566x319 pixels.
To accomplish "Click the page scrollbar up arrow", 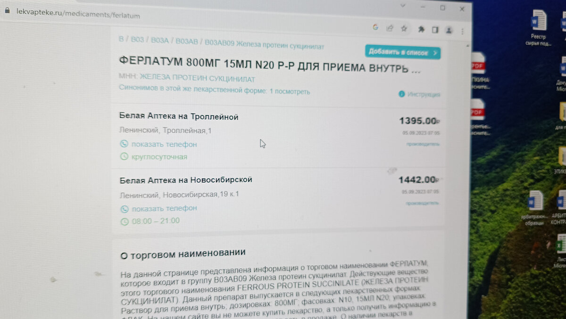I will click(x=468, y=46).
